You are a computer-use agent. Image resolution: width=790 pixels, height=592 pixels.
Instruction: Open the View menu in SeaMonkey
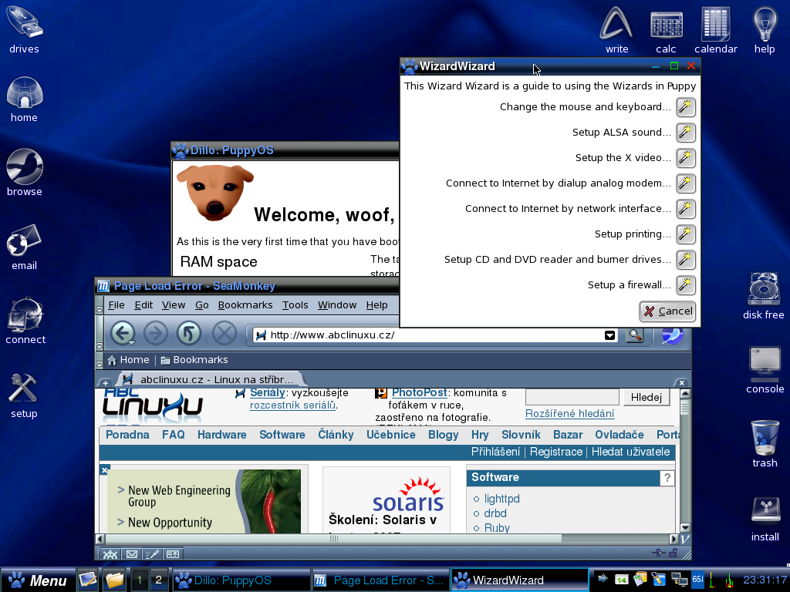pos(174,305)
